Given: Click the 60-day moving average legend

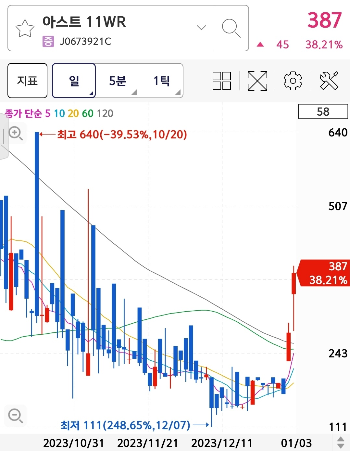Looking at the screenshot, I should tap(88, 113).
